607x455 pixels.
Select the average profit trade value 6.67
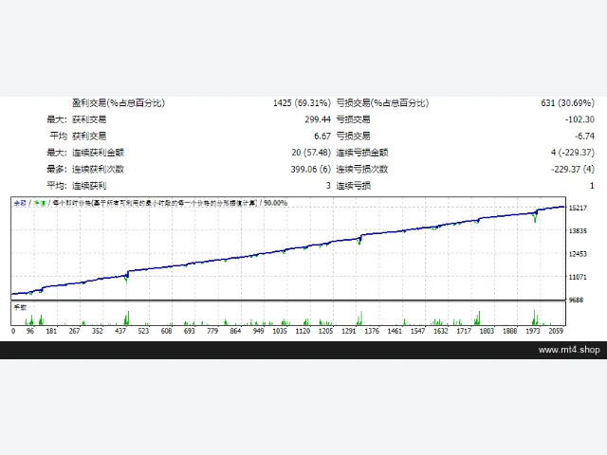[x=322, y=136]
